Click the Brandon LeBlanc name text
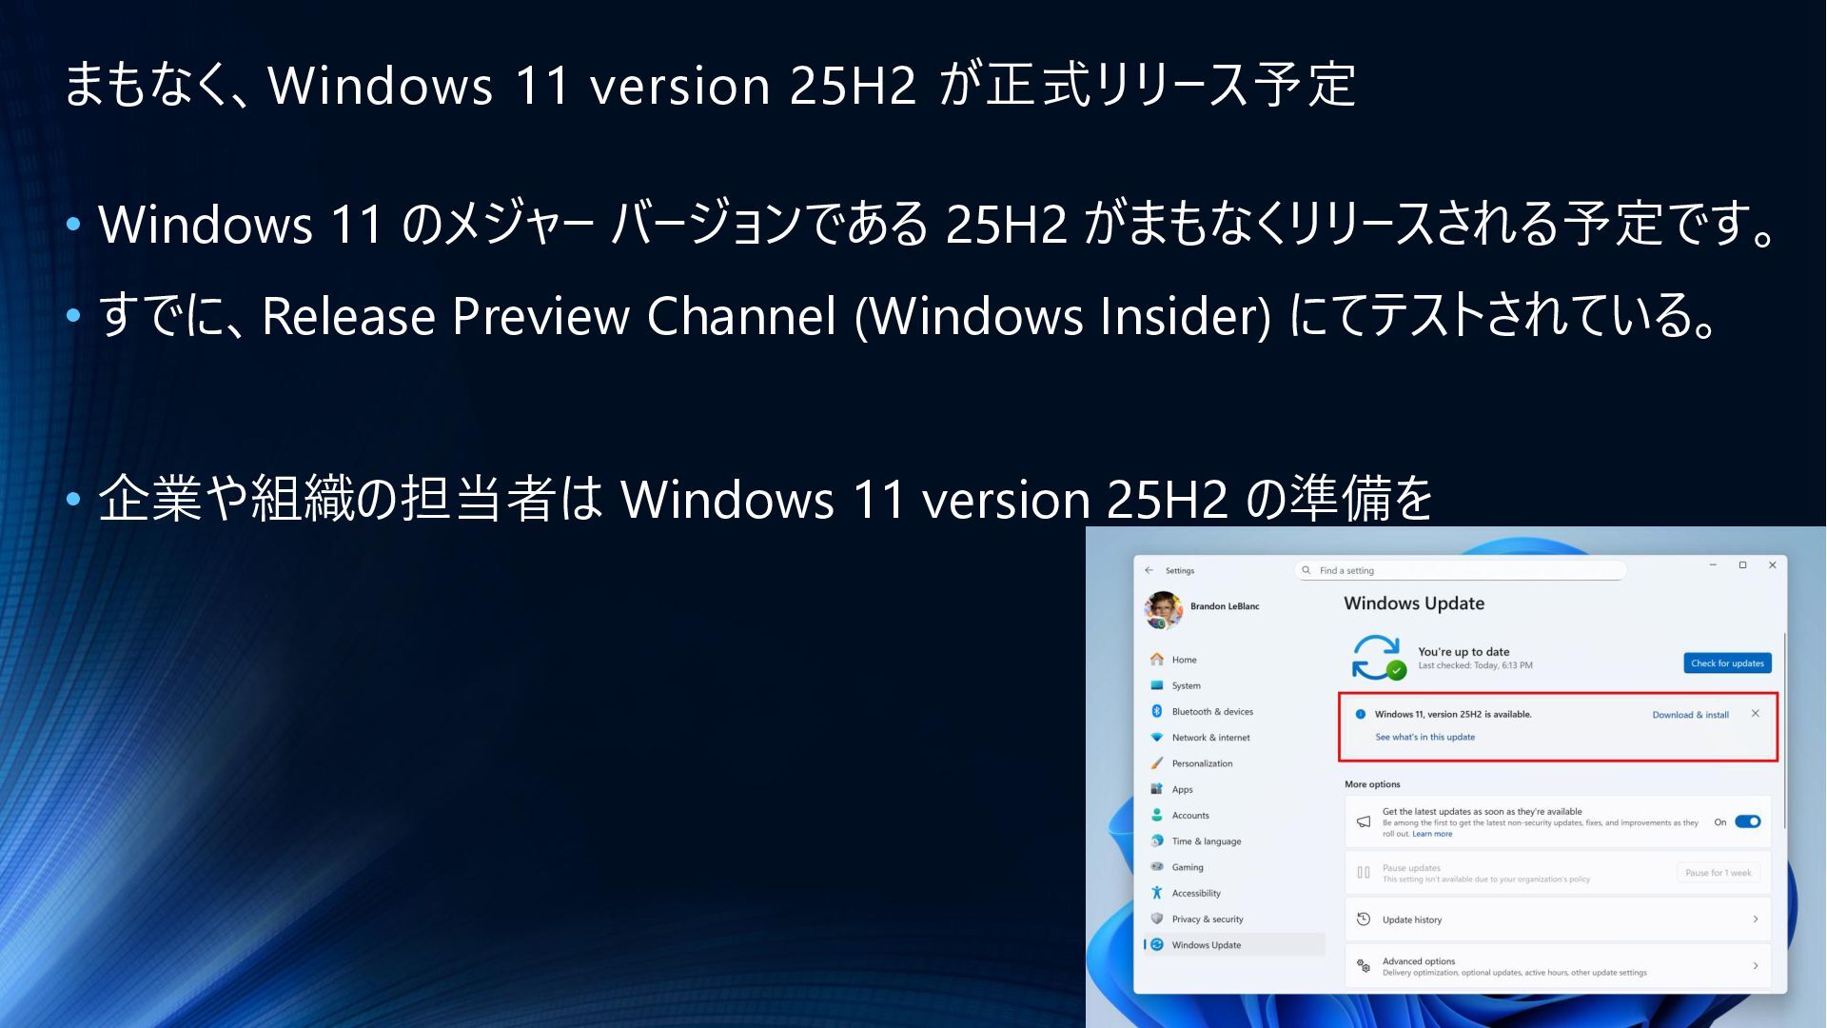1827x1028 pixels. click(x=1225, y=606)
